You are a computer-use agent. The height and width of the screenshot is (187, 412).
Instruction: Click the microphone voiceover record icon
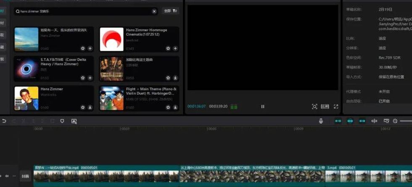[x=321, y=121]
